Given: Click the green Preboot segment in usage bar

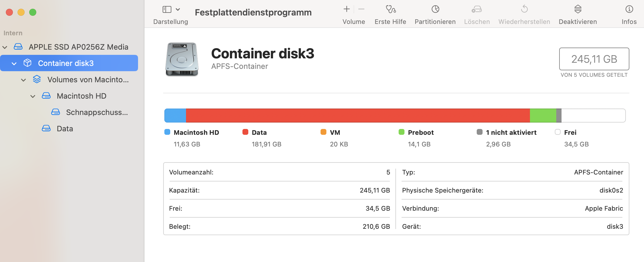Looking at the screenshot, I should tap(543, 116).
